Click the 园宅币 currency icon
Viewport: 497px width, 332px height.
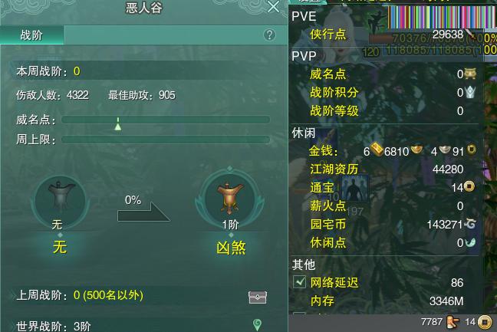(x=470, y=224)
